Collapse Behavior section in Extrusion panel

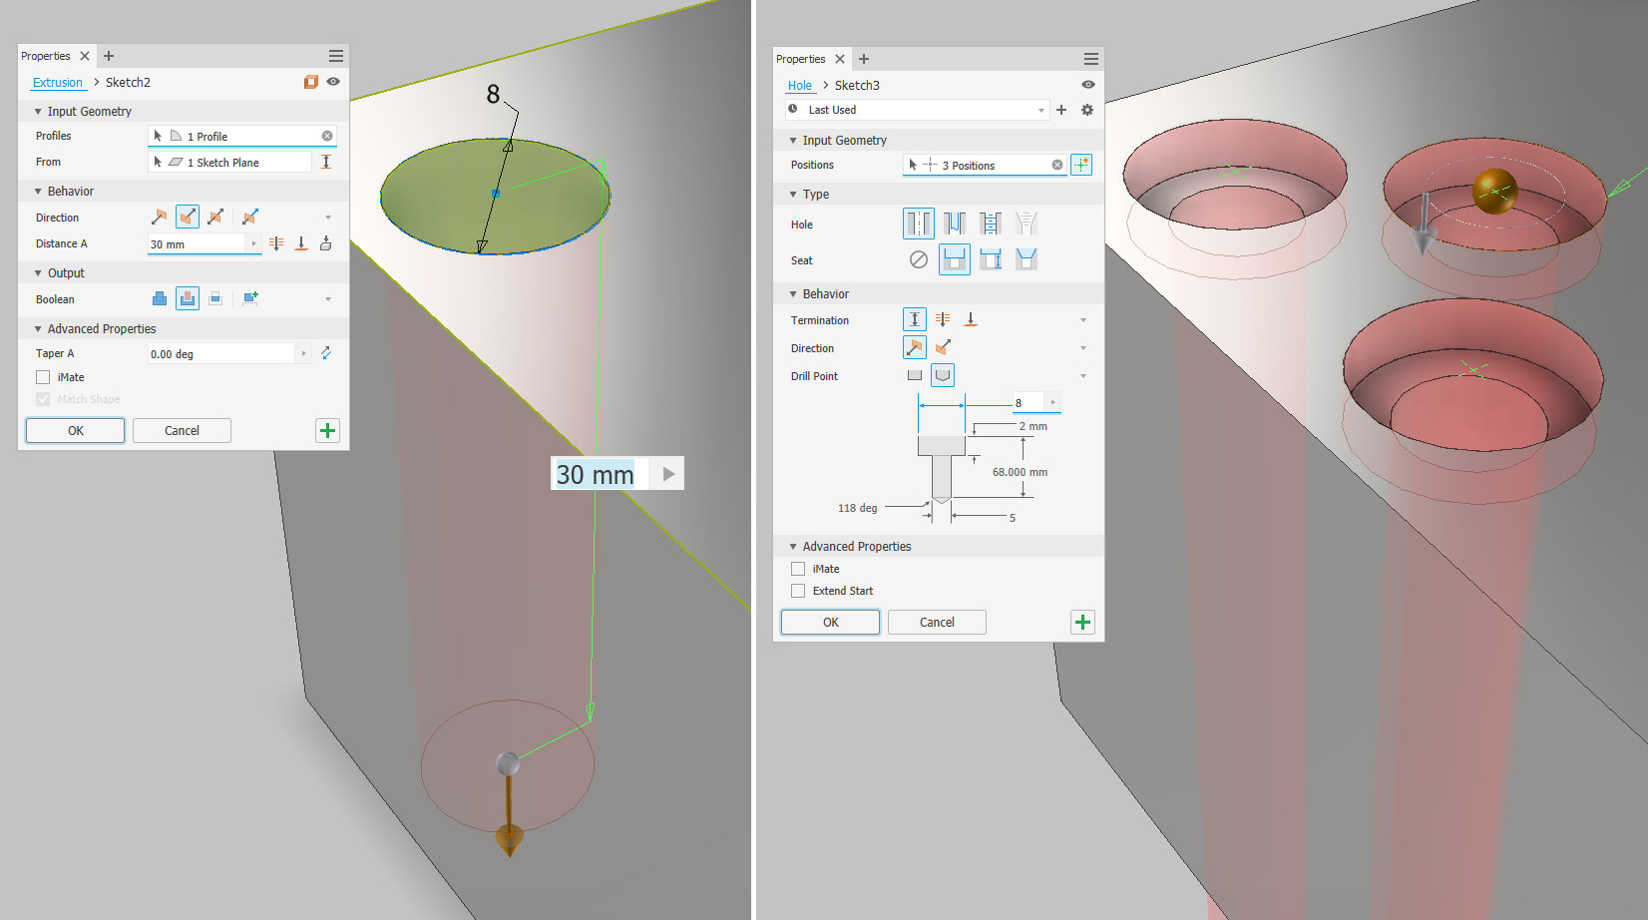coord(38,192)
